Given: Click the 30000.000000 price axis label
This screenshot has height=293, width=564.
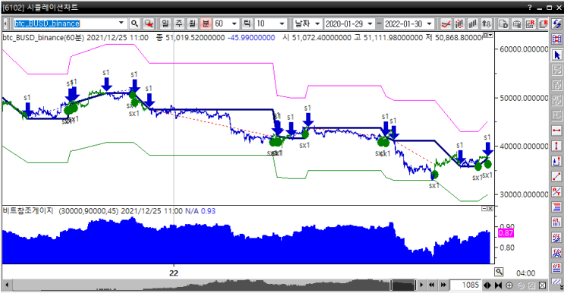Looking at the screenshot, I should click(524, 194).
